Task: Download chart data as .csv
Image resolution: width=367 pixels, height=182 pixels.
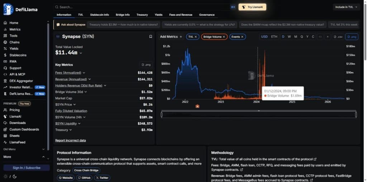Action: (x=338, y=37)
